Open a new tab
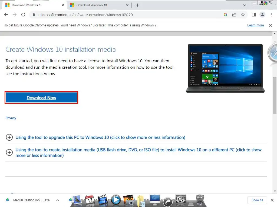Viewport: 277px width, 207px height. 138,5
